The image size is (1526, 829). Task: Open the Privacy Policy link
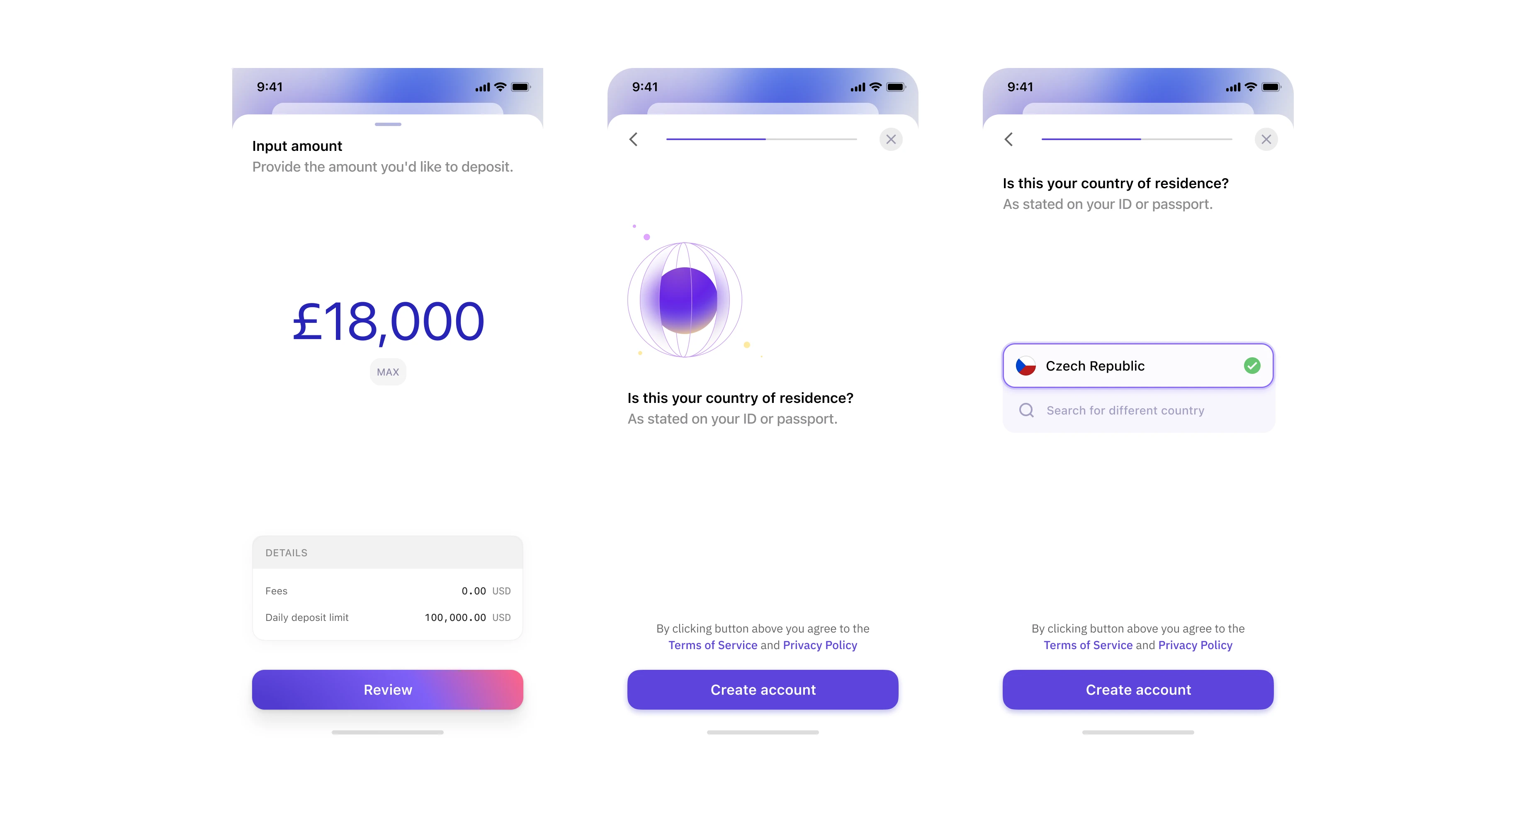(820, 645)
